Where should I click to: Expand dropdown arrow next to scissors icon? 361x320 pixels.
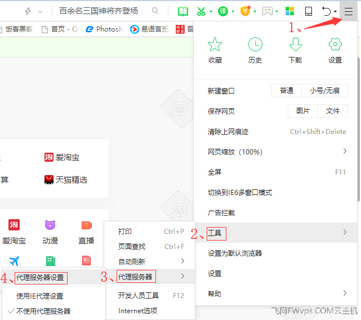coord(211,11)
